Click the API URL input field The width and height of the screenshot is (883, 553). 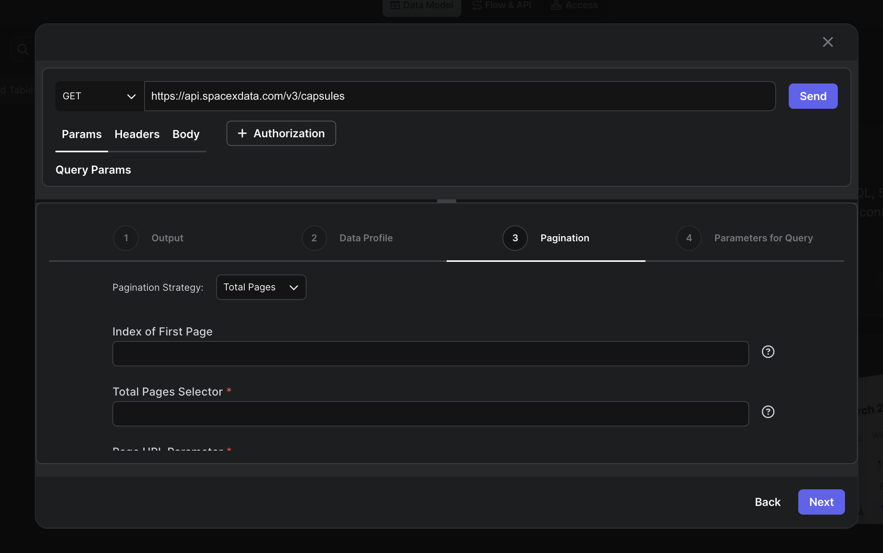tap(460, 96)
